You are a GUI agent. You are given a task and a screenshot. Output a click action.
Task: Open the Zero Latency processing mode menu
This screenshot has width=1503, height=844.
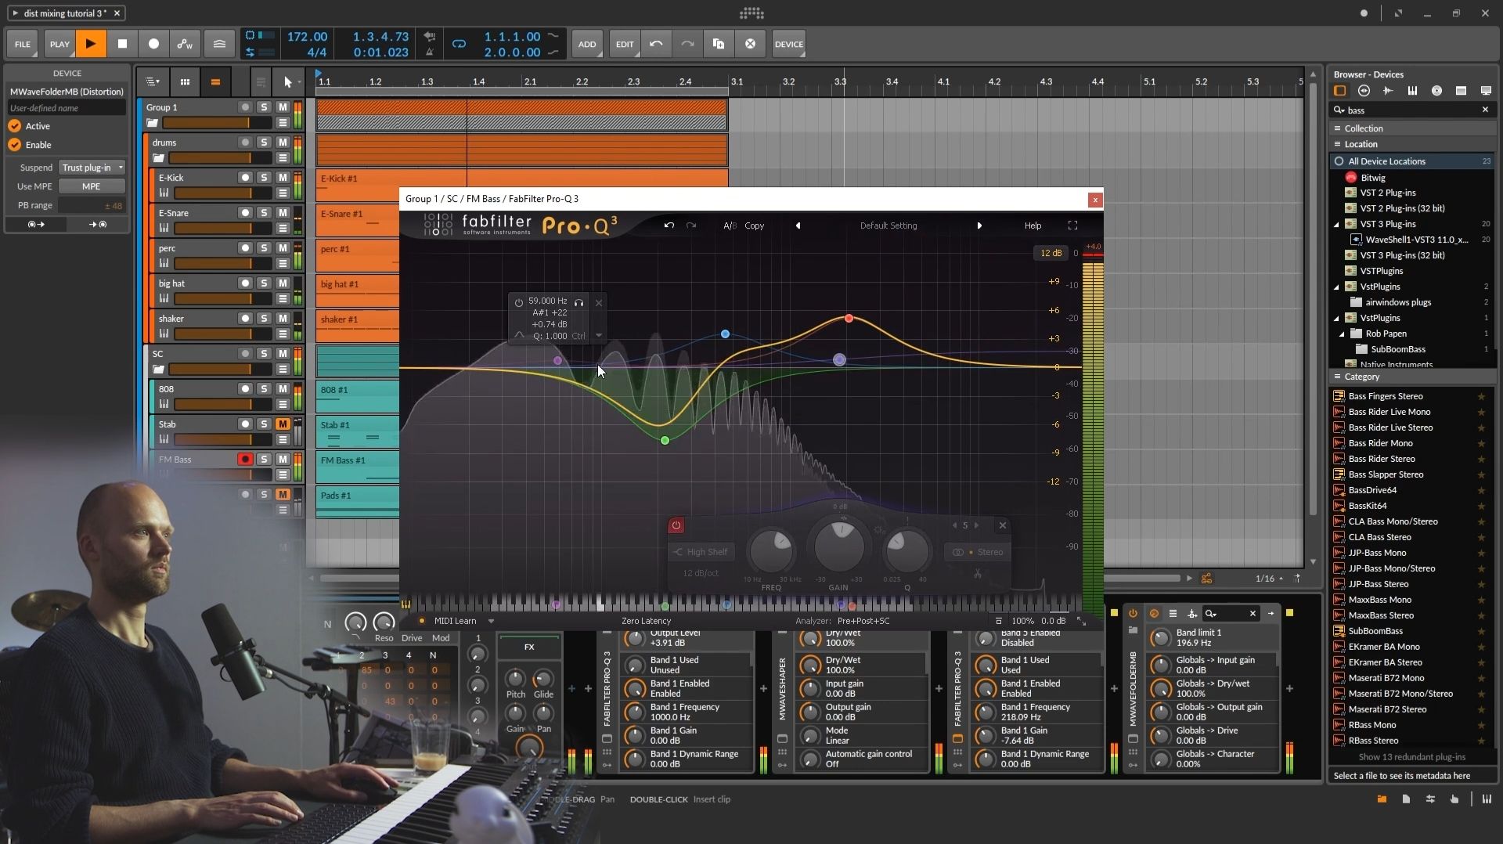pos(646,621)
